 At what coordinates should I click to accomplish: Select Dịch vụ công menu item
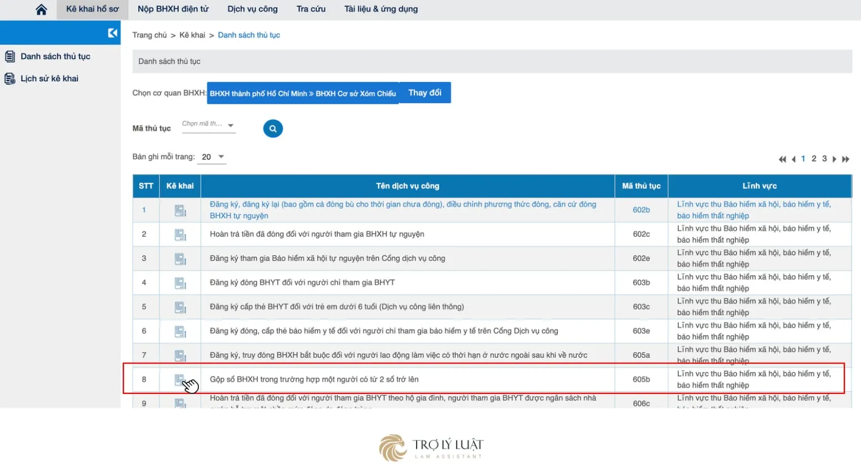tap(252, 9)
